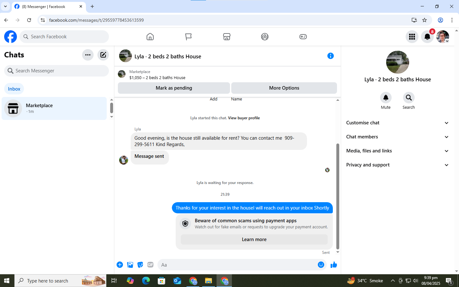Open the Facebook logo home link

(x=11, y=37)
